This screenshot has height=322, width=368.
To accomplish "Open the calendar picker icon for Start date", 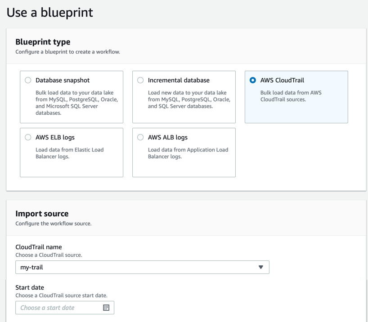I will click(106, 308).
